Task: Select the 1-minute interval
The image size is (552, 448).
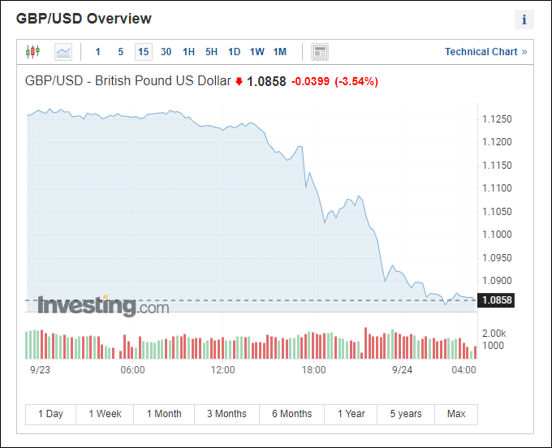Action: [x=98, y=52]
